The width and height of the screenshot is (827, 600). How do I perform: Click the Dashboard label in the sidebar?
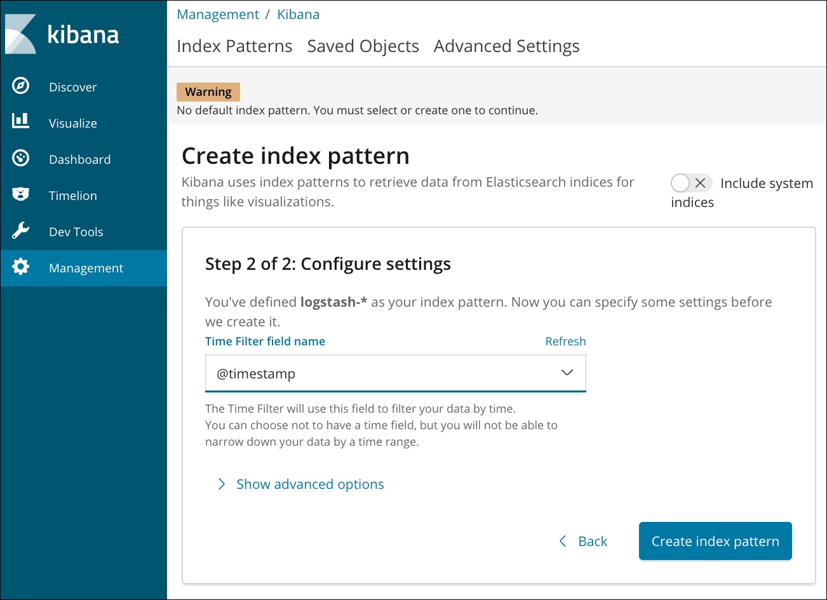point(79,159)
